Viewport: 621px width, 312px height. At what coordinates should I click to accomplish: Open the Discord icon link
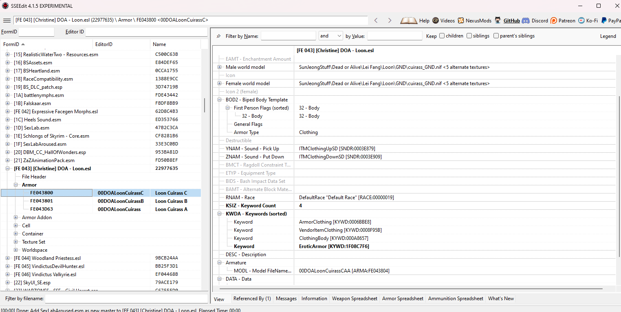tap(526, 20)
